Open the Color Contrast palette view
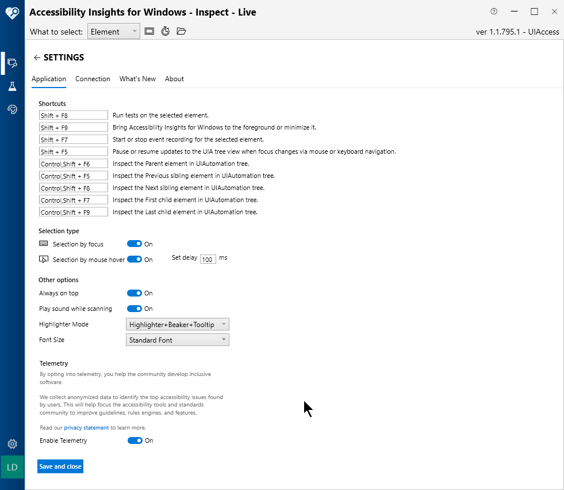This screenshot has width=564, height=490. [x=12, y=109]
